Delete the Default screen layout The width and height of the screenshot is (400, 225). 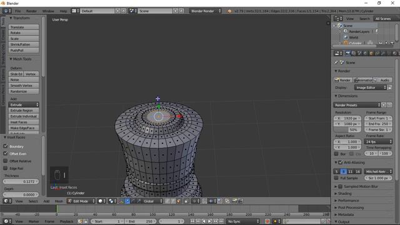pyautogui.click(x=124, y=11)
